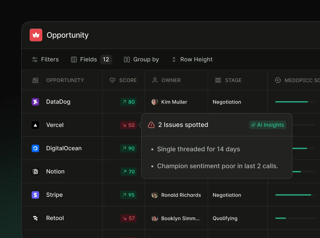Click Retool's MEDDPICC progress bar
Screen dimensions: 320x238
[x=295, y=218]
